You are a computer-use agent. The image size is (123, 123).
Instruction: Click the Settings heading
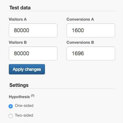[x=19, y=85]
